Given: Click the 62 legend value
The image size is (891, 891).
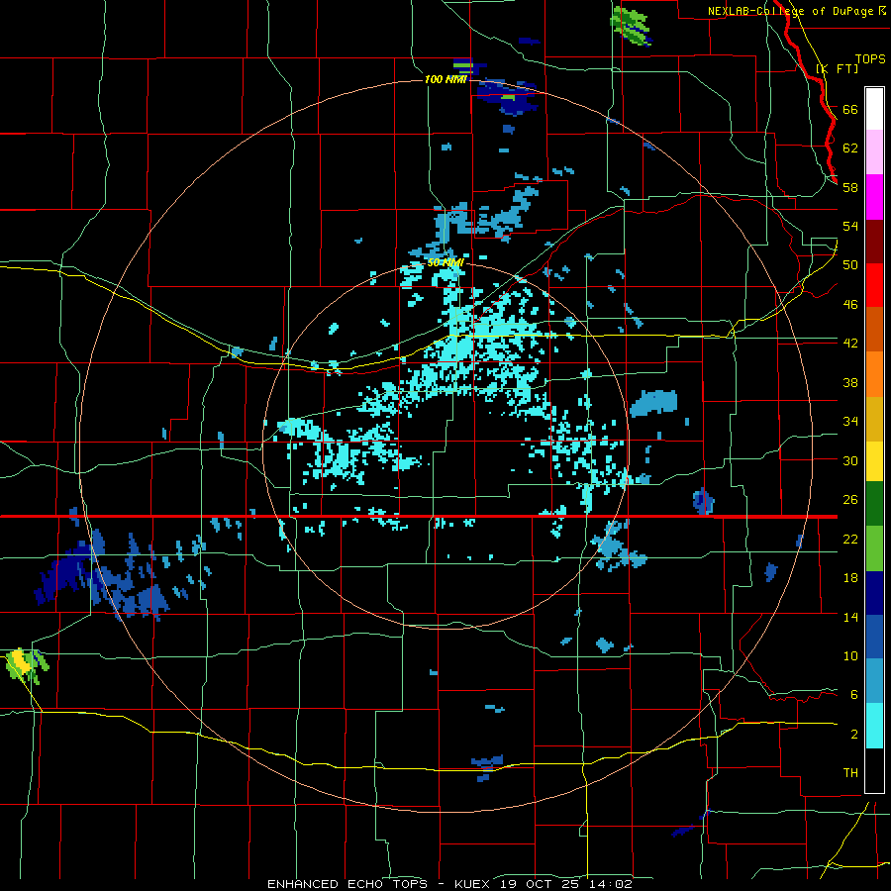Looking at the screenshot, I should [850, 148].
